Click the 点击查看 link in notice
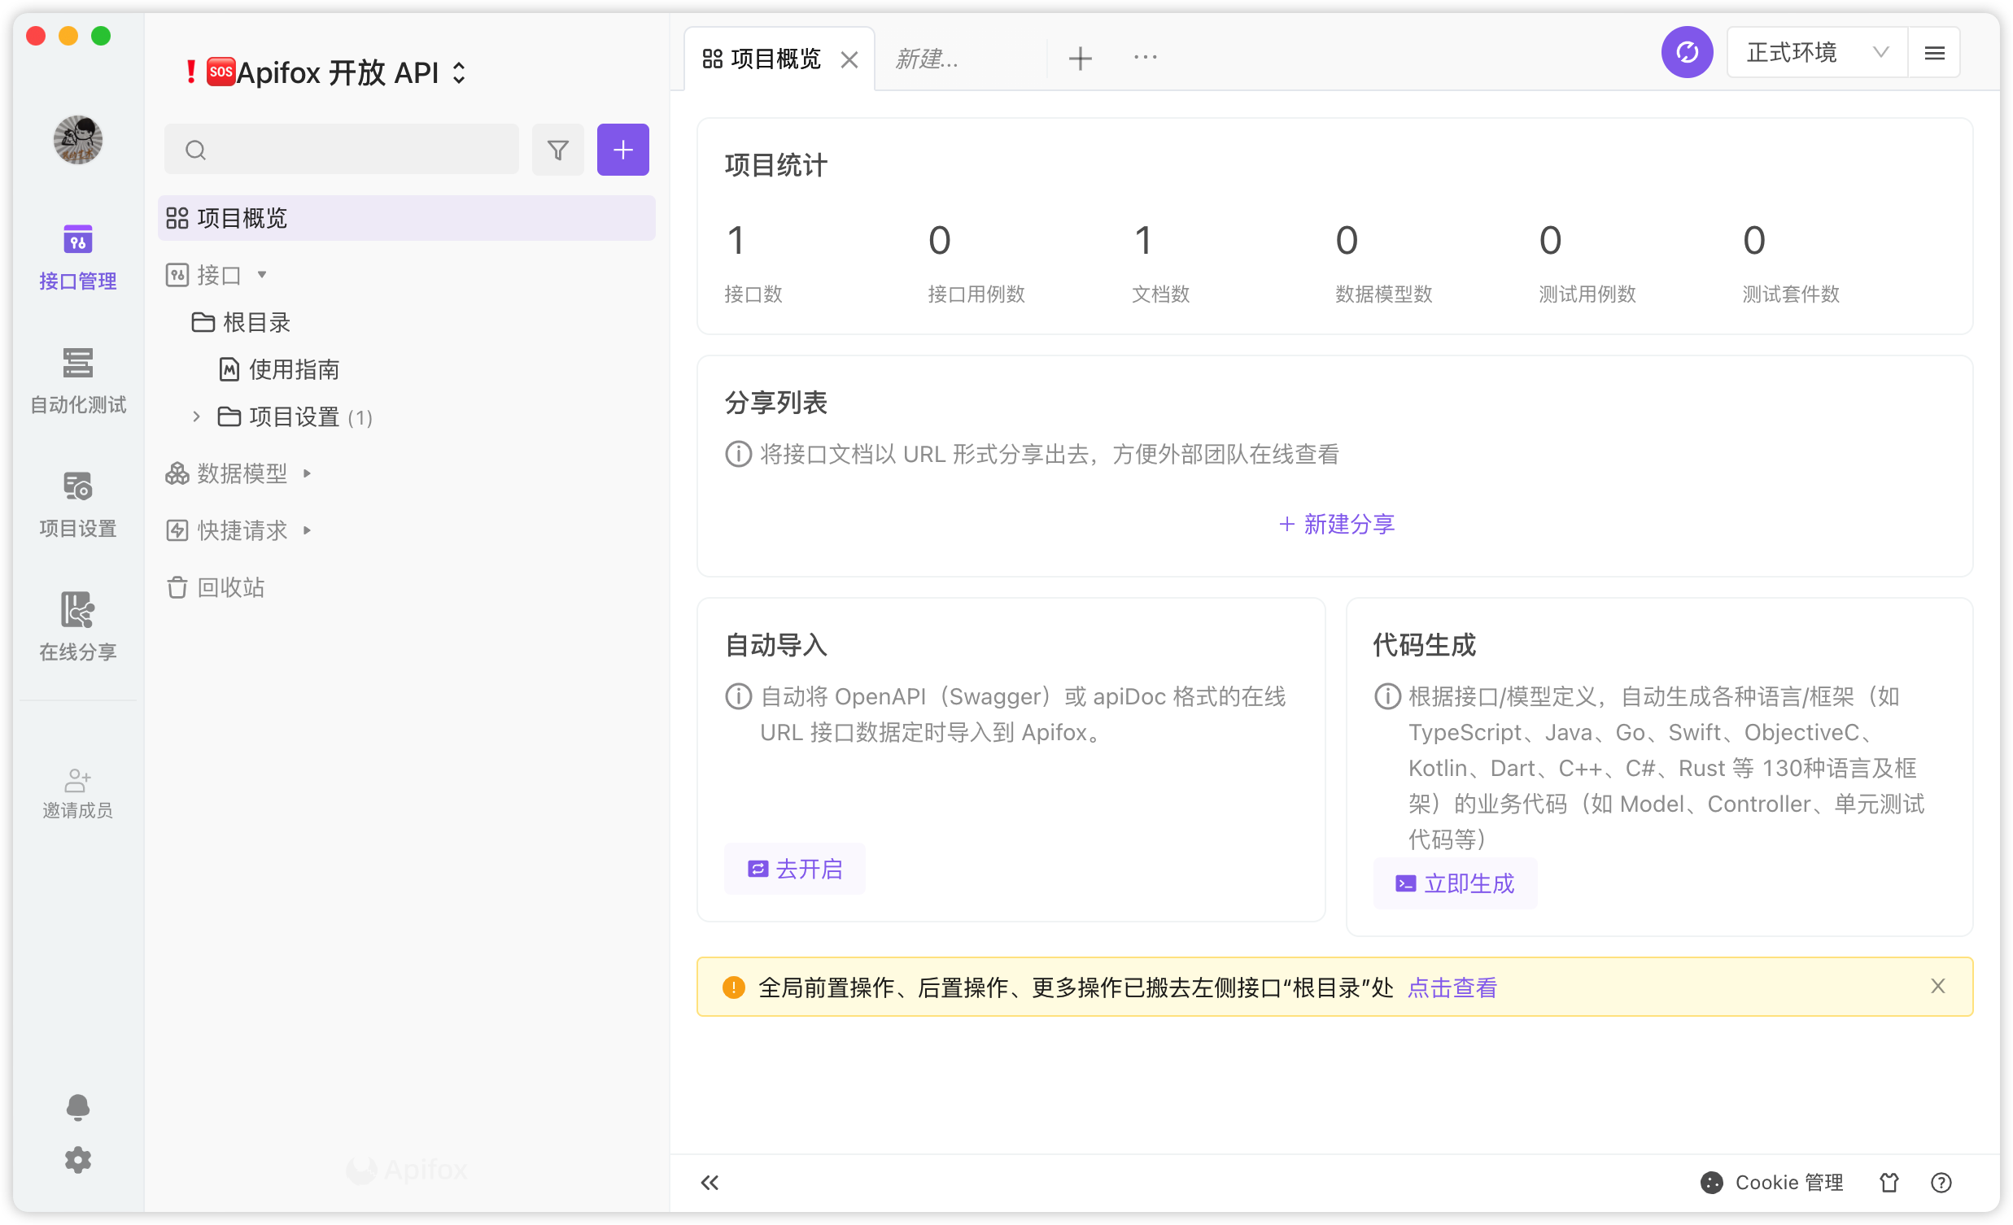The height and width of the screenshot is (1225, 2013). [1452, 987]
